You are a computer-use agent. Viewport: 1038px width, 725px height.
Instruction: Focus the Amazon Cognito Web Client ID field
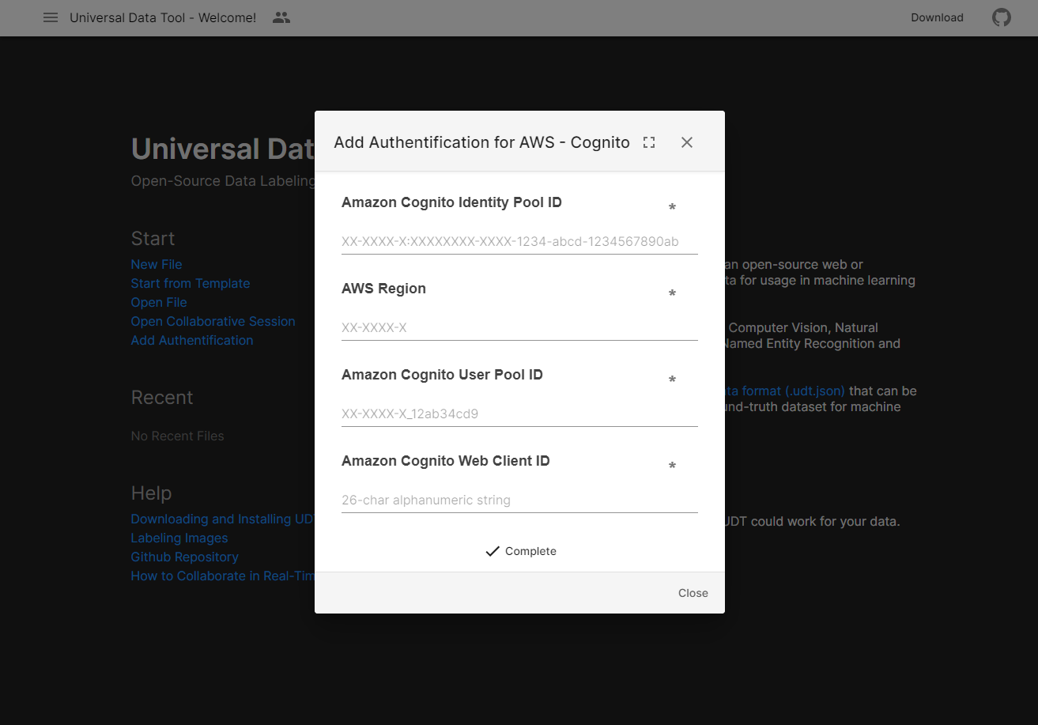(x=519, y=500)
